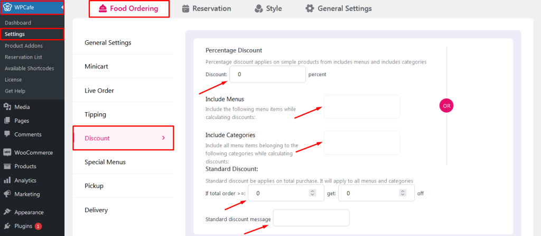This screenshot has width=541, height=236.
Task: Expand the Discount section chevron
Action: [x=164, y=138]
